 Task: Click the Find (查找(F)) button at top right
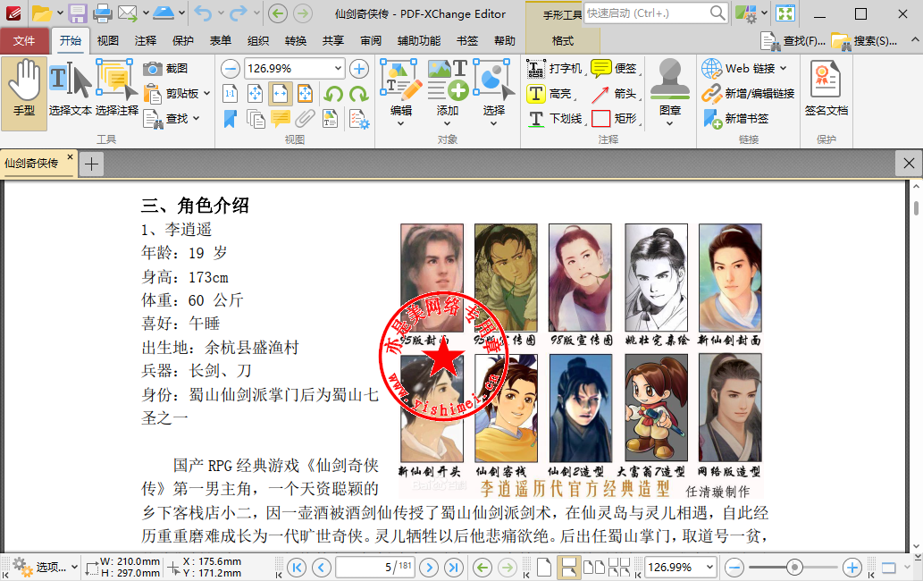click(793, 40)
